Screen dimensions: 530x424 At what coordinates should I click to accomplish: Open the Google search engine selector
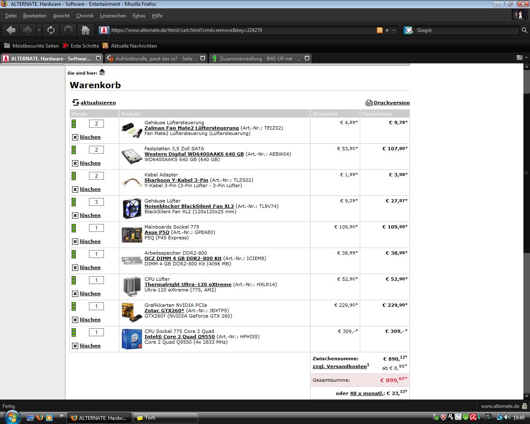click(409, 30)
